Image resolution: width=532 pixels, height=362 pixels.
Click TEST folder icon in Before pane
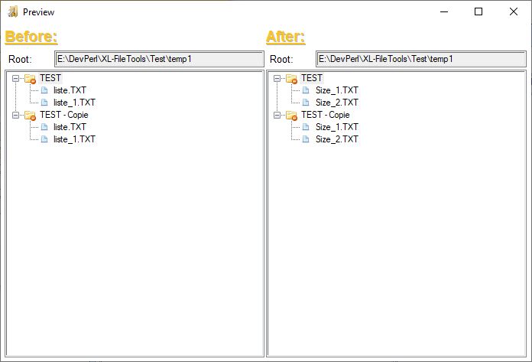click(30, 79)
